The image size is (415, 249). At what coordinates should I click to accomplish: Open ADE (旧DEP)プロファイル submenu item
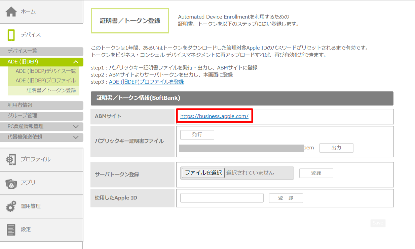tap(46, 81)
